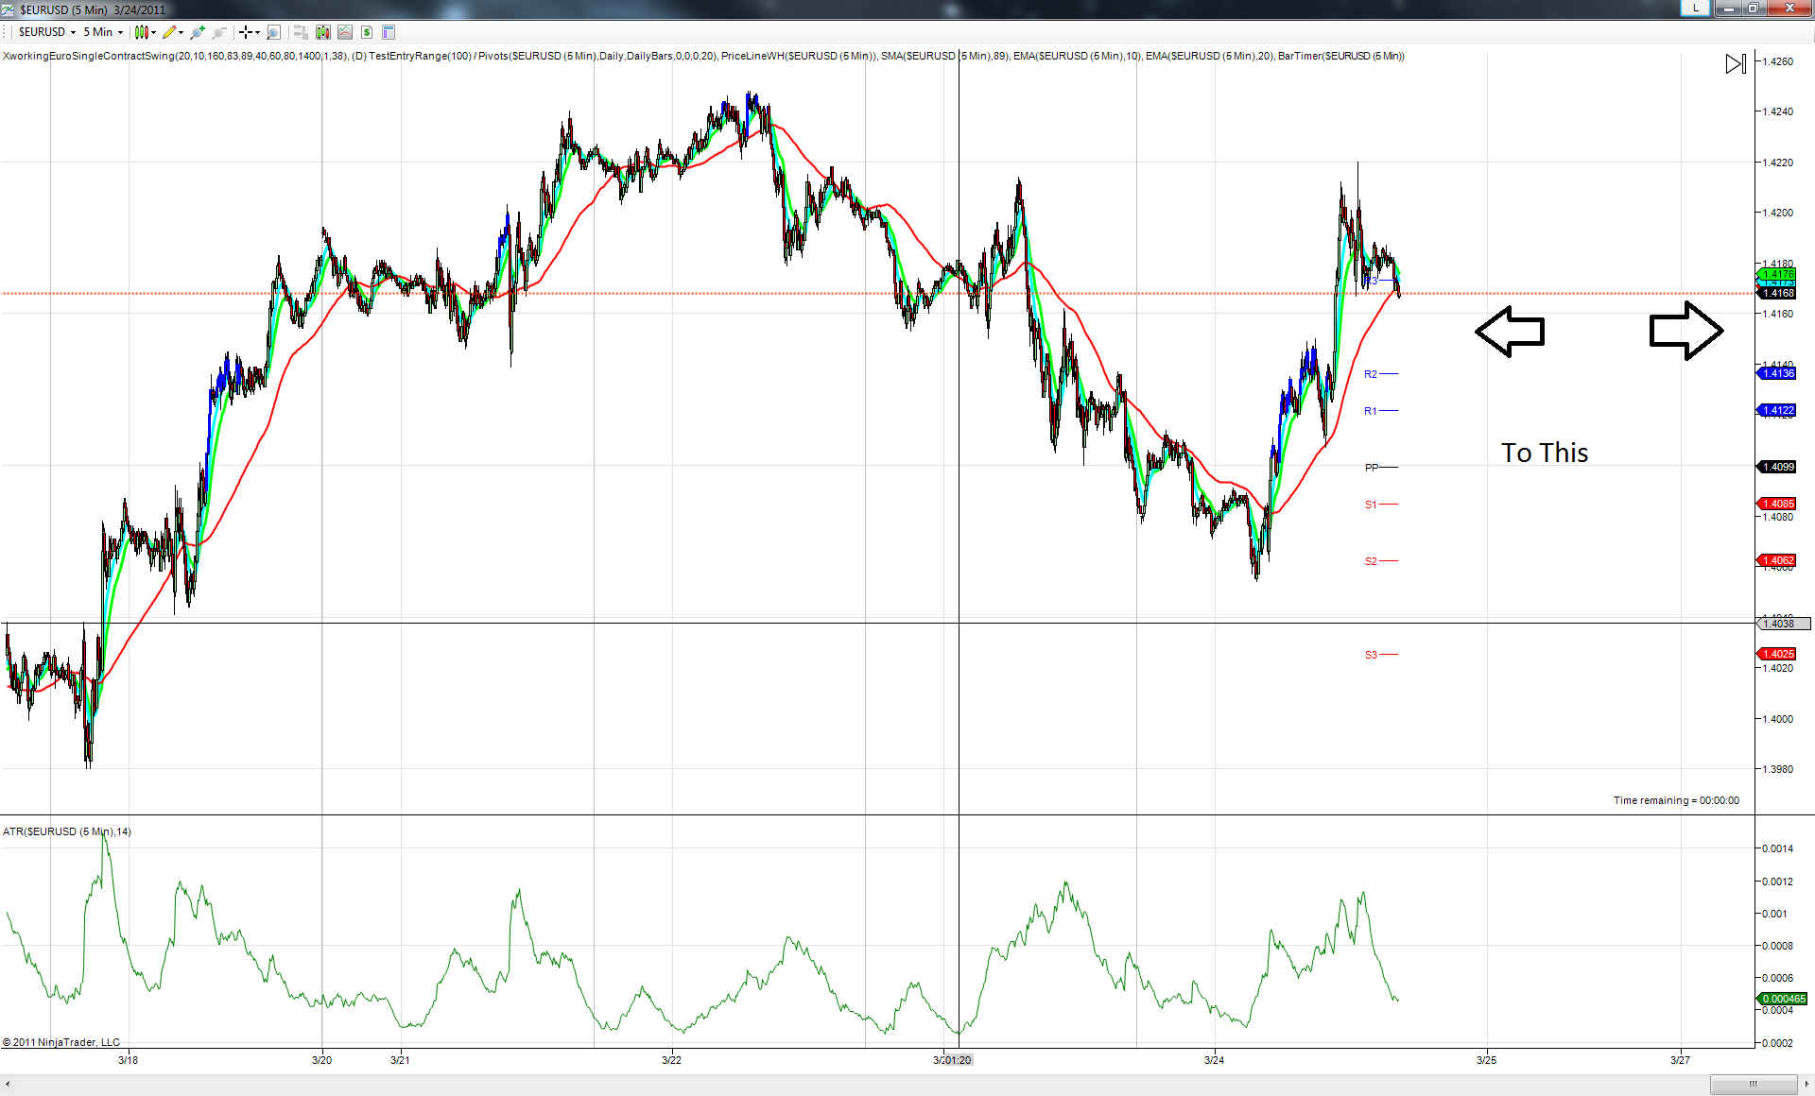Click the blue 1.4122 R1 price marker

coord(1777,410)
